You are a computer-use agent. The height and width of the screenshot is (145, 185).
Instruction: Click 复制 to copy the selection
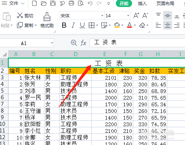(25, 25)
